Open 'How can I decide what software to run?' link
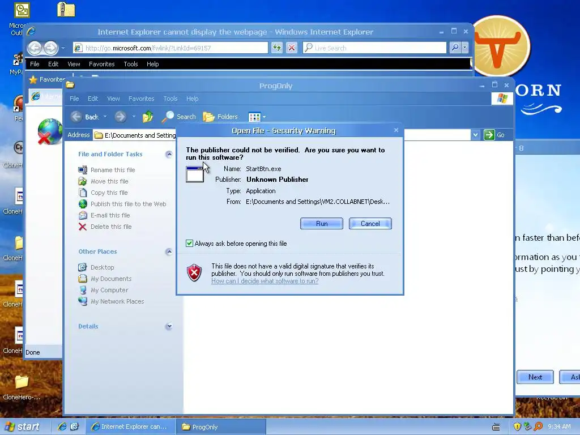The height and width of the screenshot is (435, 580). 265,281
